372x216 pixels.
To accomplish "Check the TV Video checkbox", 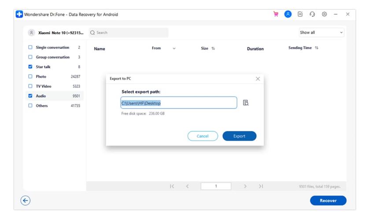I will (30, 86).
